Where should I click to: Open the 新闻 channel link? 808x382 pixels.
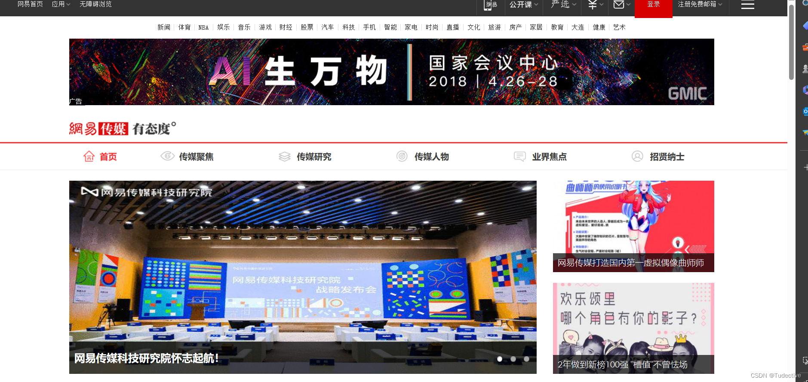(x=164, y=27)
